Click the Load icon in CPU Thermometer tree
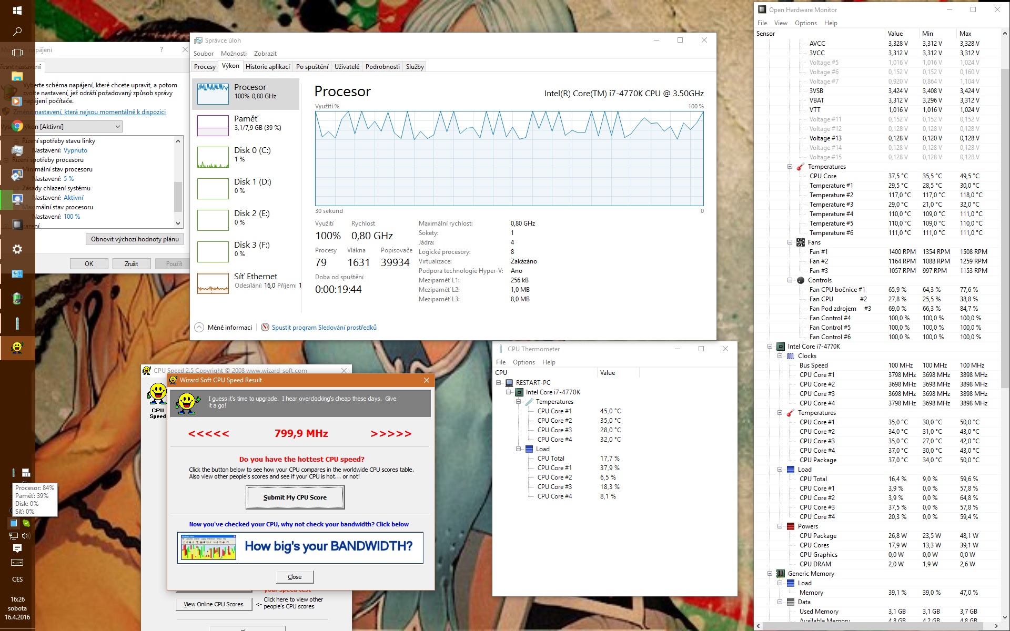Image resolution: width=1010 pixels, height=631 pixels. click(x=529, y=449)
